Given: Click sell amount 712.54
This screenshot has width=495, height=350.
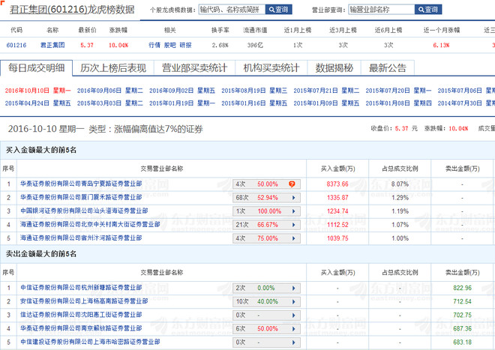Looking at the screenshot, I should pos(463,301).
